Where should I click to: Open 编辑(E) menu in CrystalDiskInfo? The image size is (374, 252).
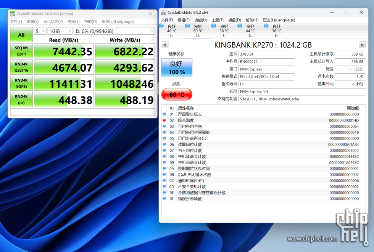pos(184,20)
